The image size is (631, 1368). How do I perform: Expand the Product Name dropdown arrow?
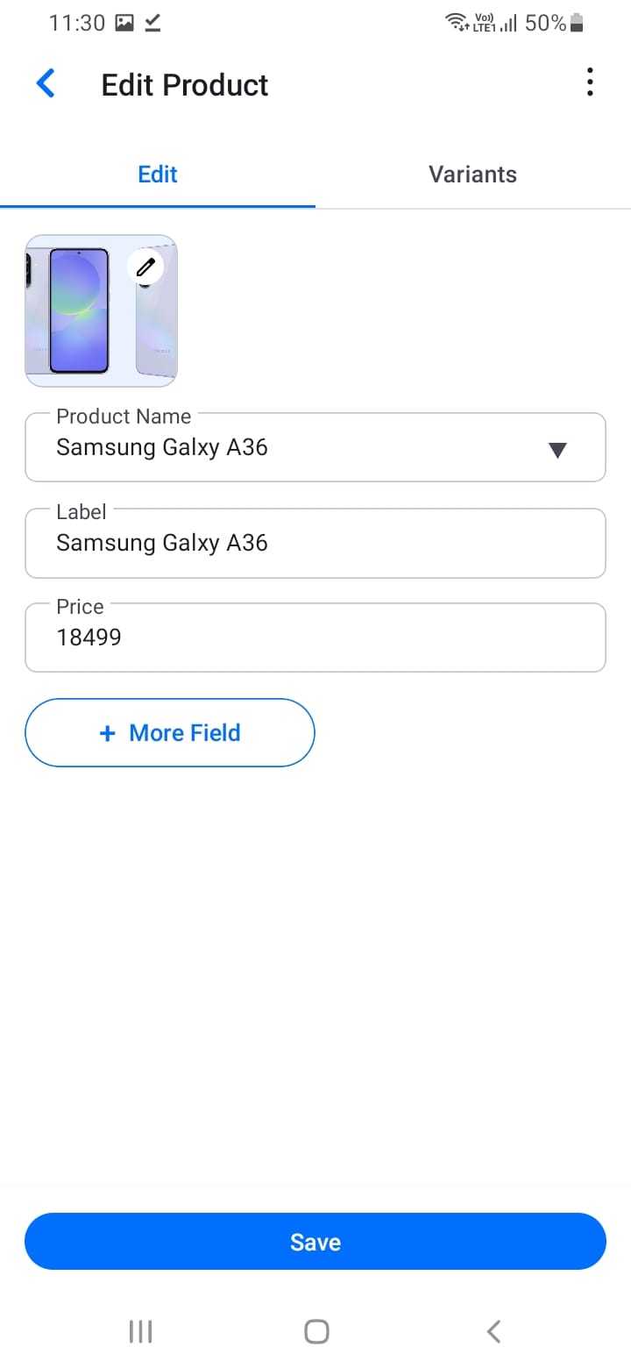(557, 450)
